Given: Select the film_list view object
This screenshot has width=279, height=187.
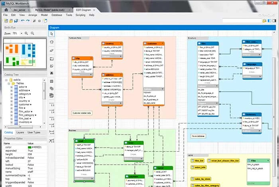Looking at the screenshot, I should 198,161.
